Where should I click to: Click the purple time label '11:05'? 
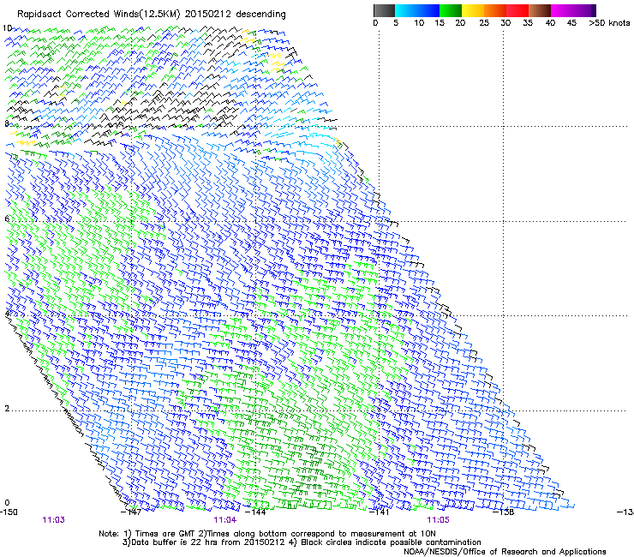tap(439, 520)
